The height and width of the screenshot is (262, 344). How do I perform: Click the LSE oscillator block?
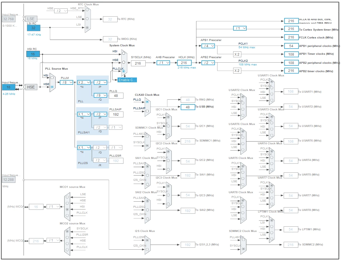point(31,19)
